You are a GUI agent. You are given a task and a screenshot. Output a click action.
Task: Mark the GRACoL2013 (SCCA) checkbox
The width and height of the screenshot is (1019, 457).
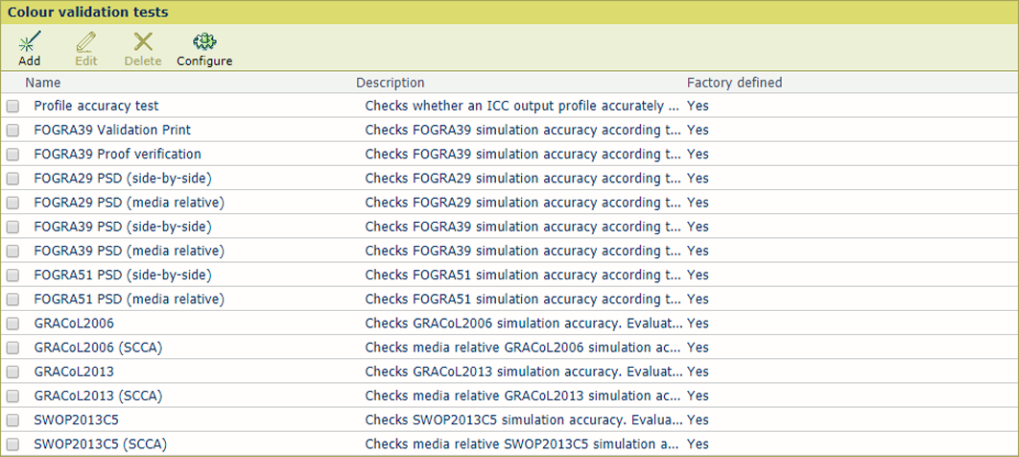[12, 397]
